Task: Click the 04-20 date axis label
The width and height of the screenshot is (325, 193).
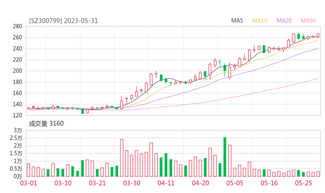Action: [x=200, y=183]
